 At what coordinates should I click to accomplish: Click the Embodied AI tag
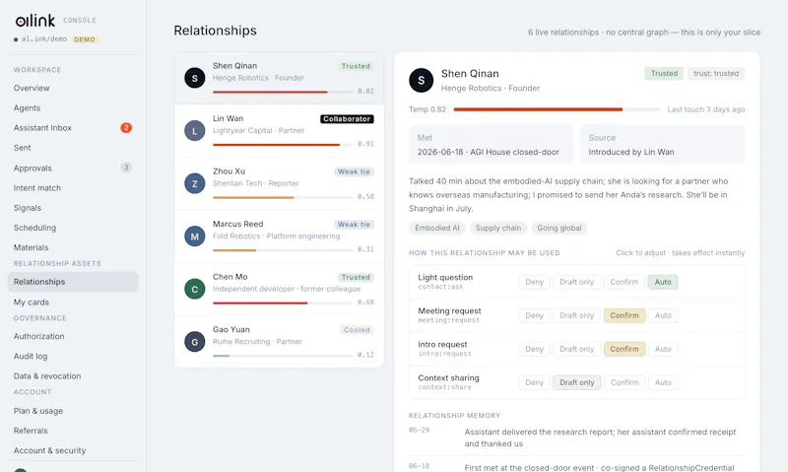click(437, 229)
